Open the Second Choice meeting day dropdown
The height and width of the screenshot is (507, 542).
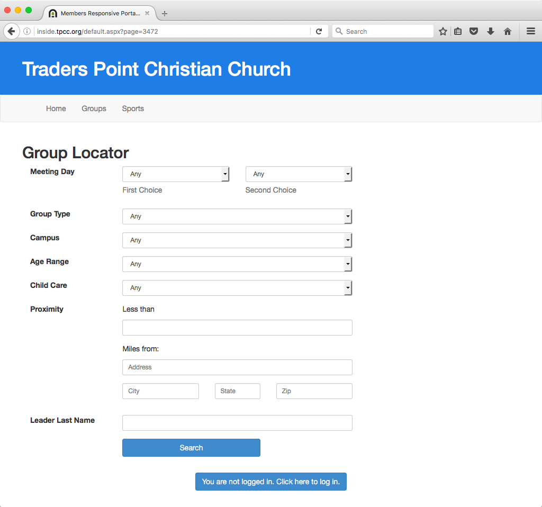pyautogui.click(x=299, y=174)
